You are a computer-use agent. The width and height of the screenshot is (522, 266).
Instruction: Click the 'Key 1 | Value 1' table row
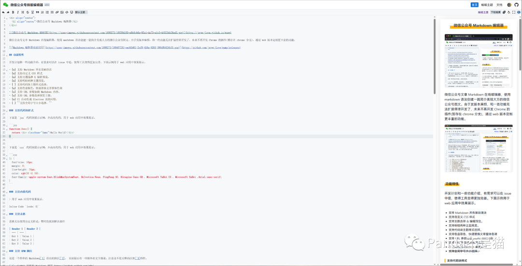coord(22,236)
